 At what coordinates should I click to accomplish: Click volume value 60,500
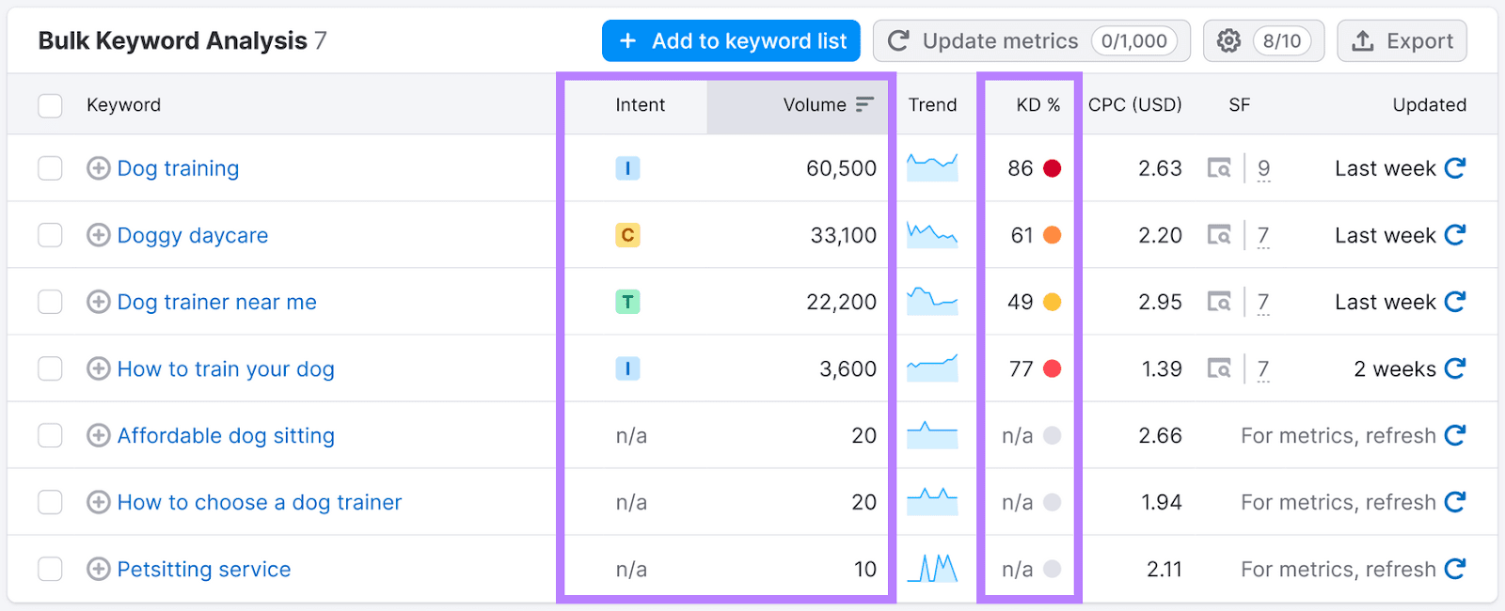(x=841, y=168)
